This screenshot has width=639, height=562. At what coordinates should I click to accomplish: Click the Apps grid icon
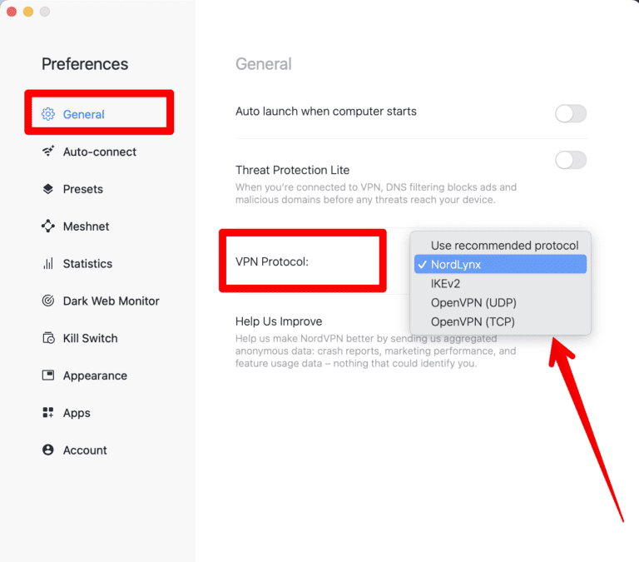pyautogui.click(x=48, y=413)
